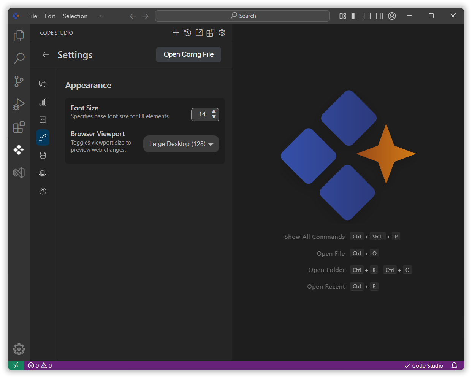Click the Search command center field
472x378 pixels.
tap(242, 16)
